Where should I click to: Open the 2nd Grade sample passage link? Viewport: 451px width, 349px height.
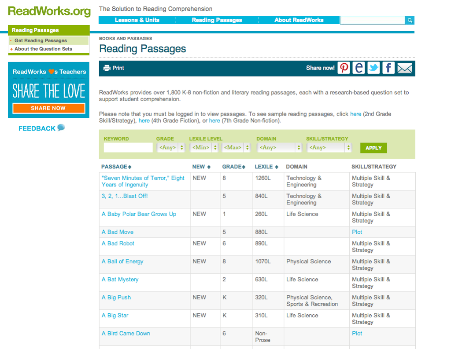(355, 114)
